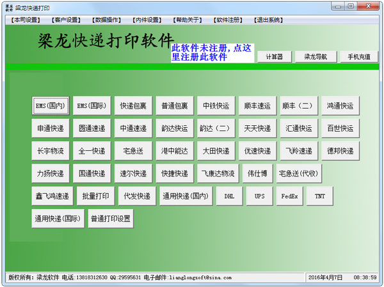
Task: Select 国通快递 courier
Action: 92,173
